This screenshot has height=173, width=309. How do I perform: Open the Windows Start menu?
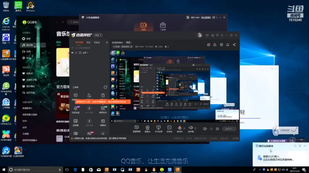pos(3,170)
